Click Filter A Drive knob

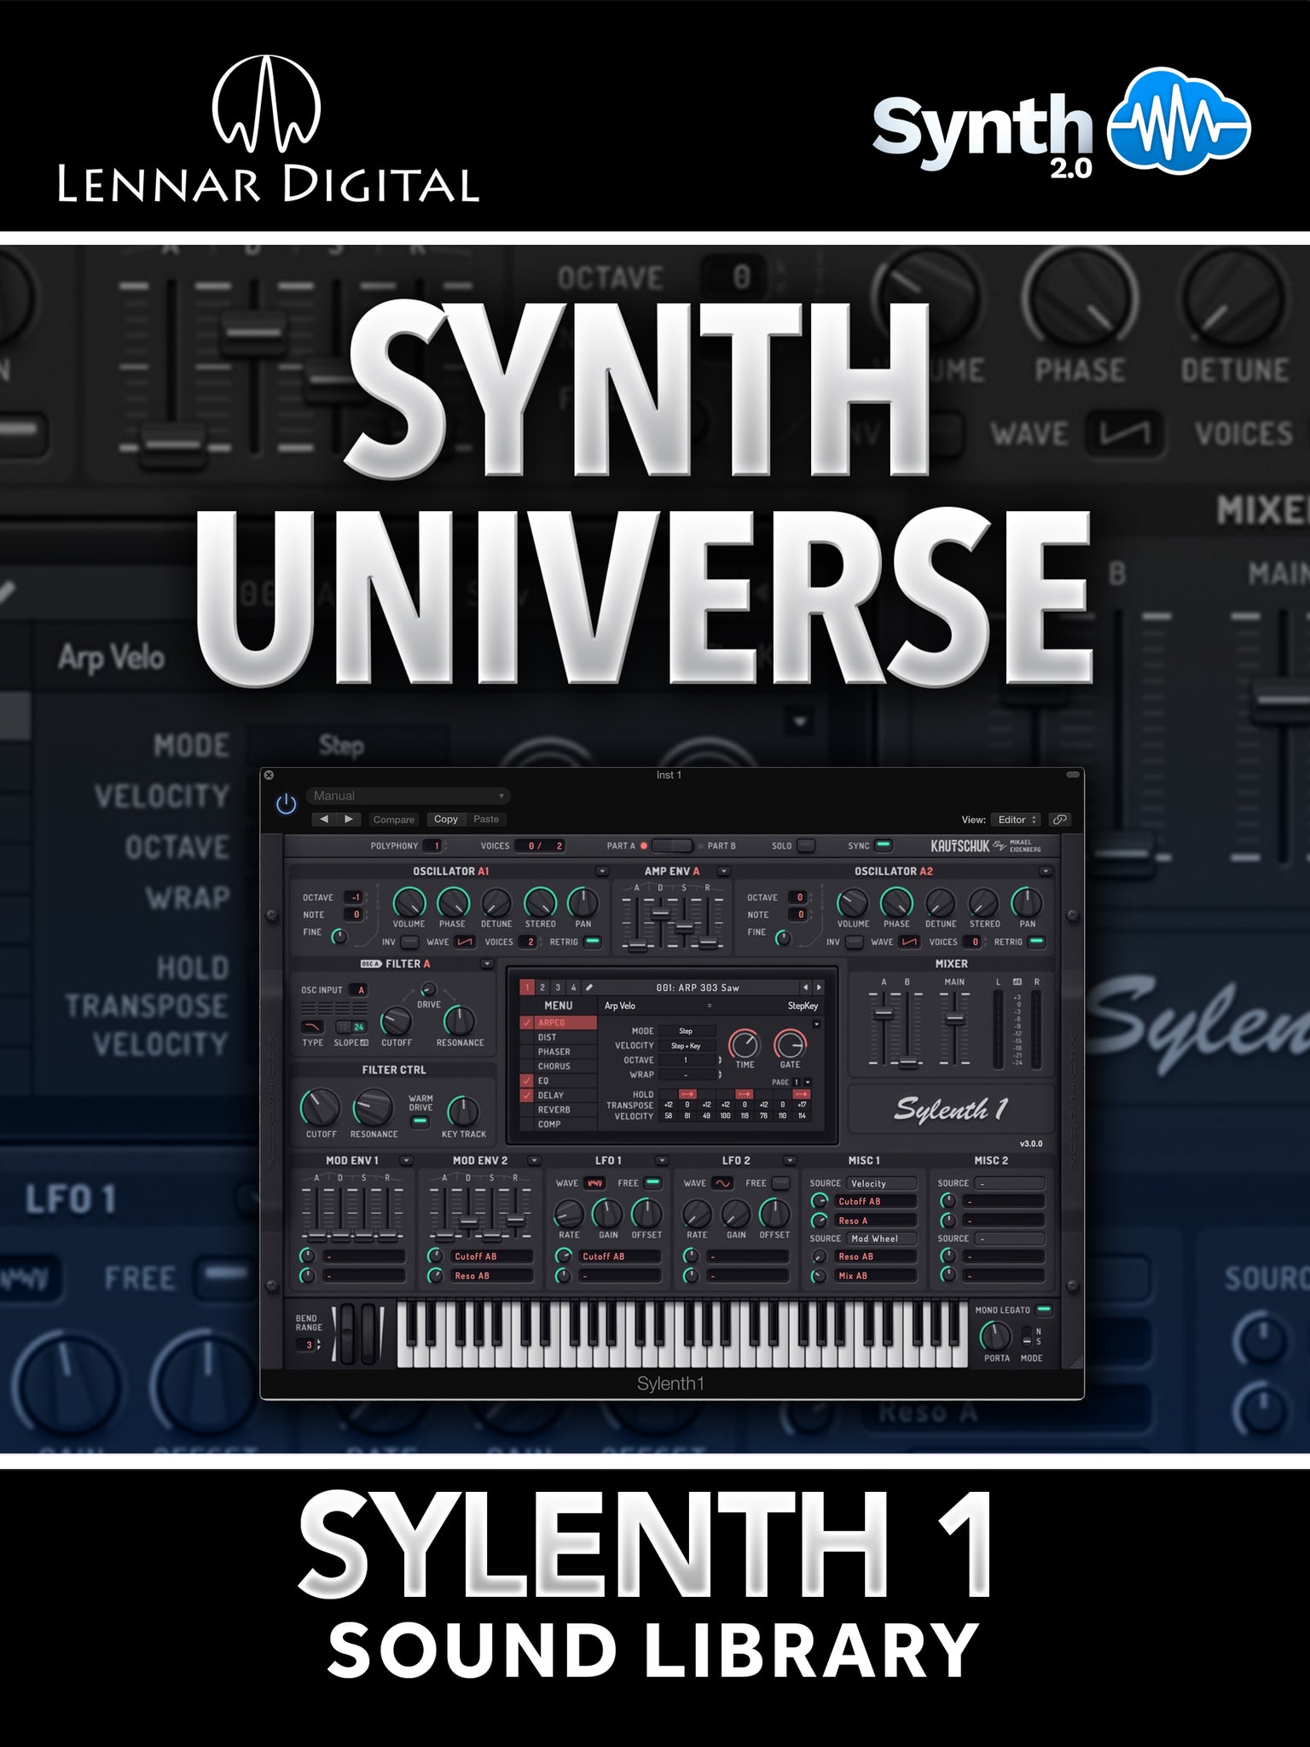coord(428,990)
